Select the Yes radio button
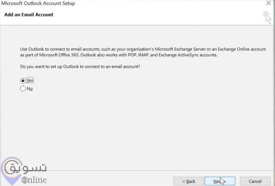The width and height of the screenshot is (275, 186). click(x=23, y=81)
